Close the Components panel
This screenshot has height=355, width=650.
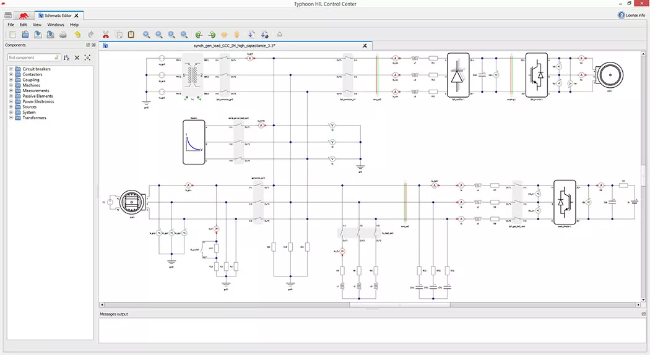[93, 45]
